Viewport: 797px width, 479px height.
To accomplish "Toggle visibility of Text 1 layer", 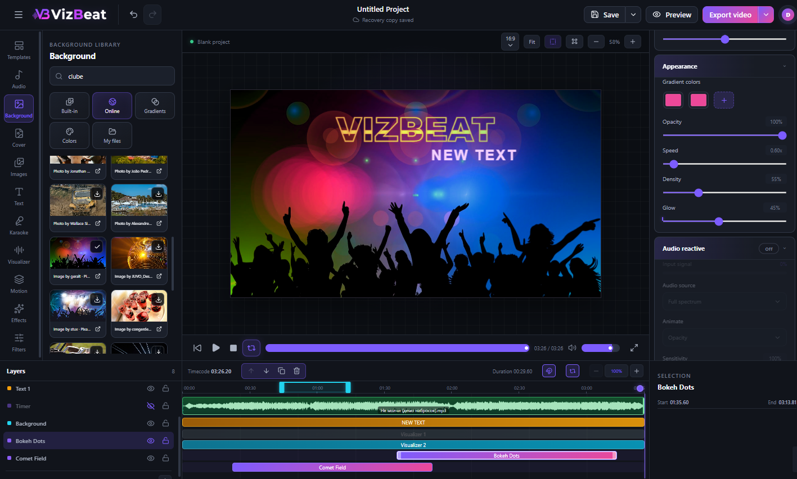I will point(151,388).
